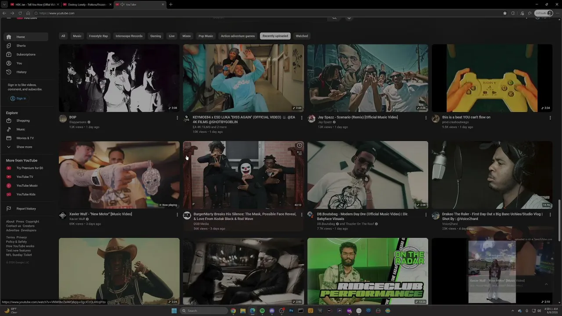
Task: Open Photoshop from the taskbar
Action: click(x=291, y=311)
